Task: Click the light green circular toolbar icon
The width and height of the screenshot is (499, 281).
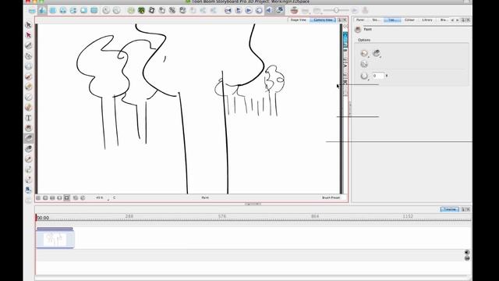Action: [131, 10]
